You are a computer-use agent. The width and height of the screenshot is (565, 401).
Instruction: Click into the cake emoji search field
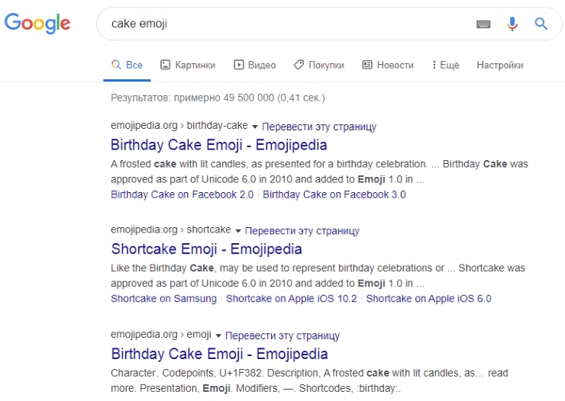[x=282, y=24]
